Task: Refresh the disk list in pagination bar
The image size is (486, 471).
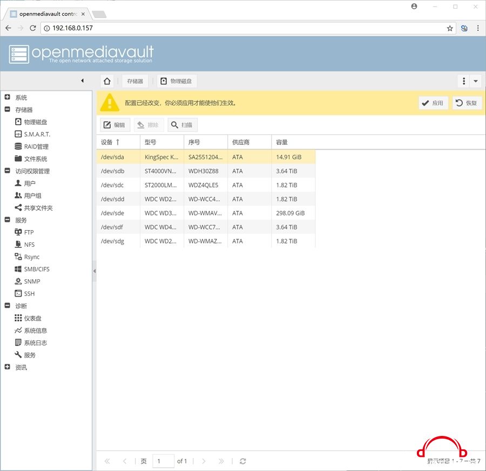Action: point(242,461)
